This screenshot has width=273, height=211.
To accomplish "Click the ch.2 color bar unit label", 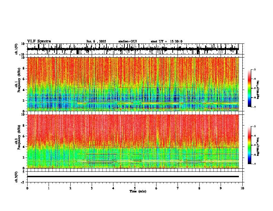I will coord(258,147).
